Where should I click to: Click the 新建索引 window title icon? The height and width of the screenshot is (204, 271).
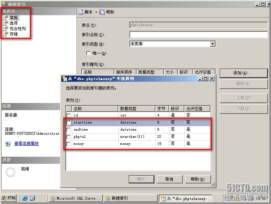click(4, 4)
